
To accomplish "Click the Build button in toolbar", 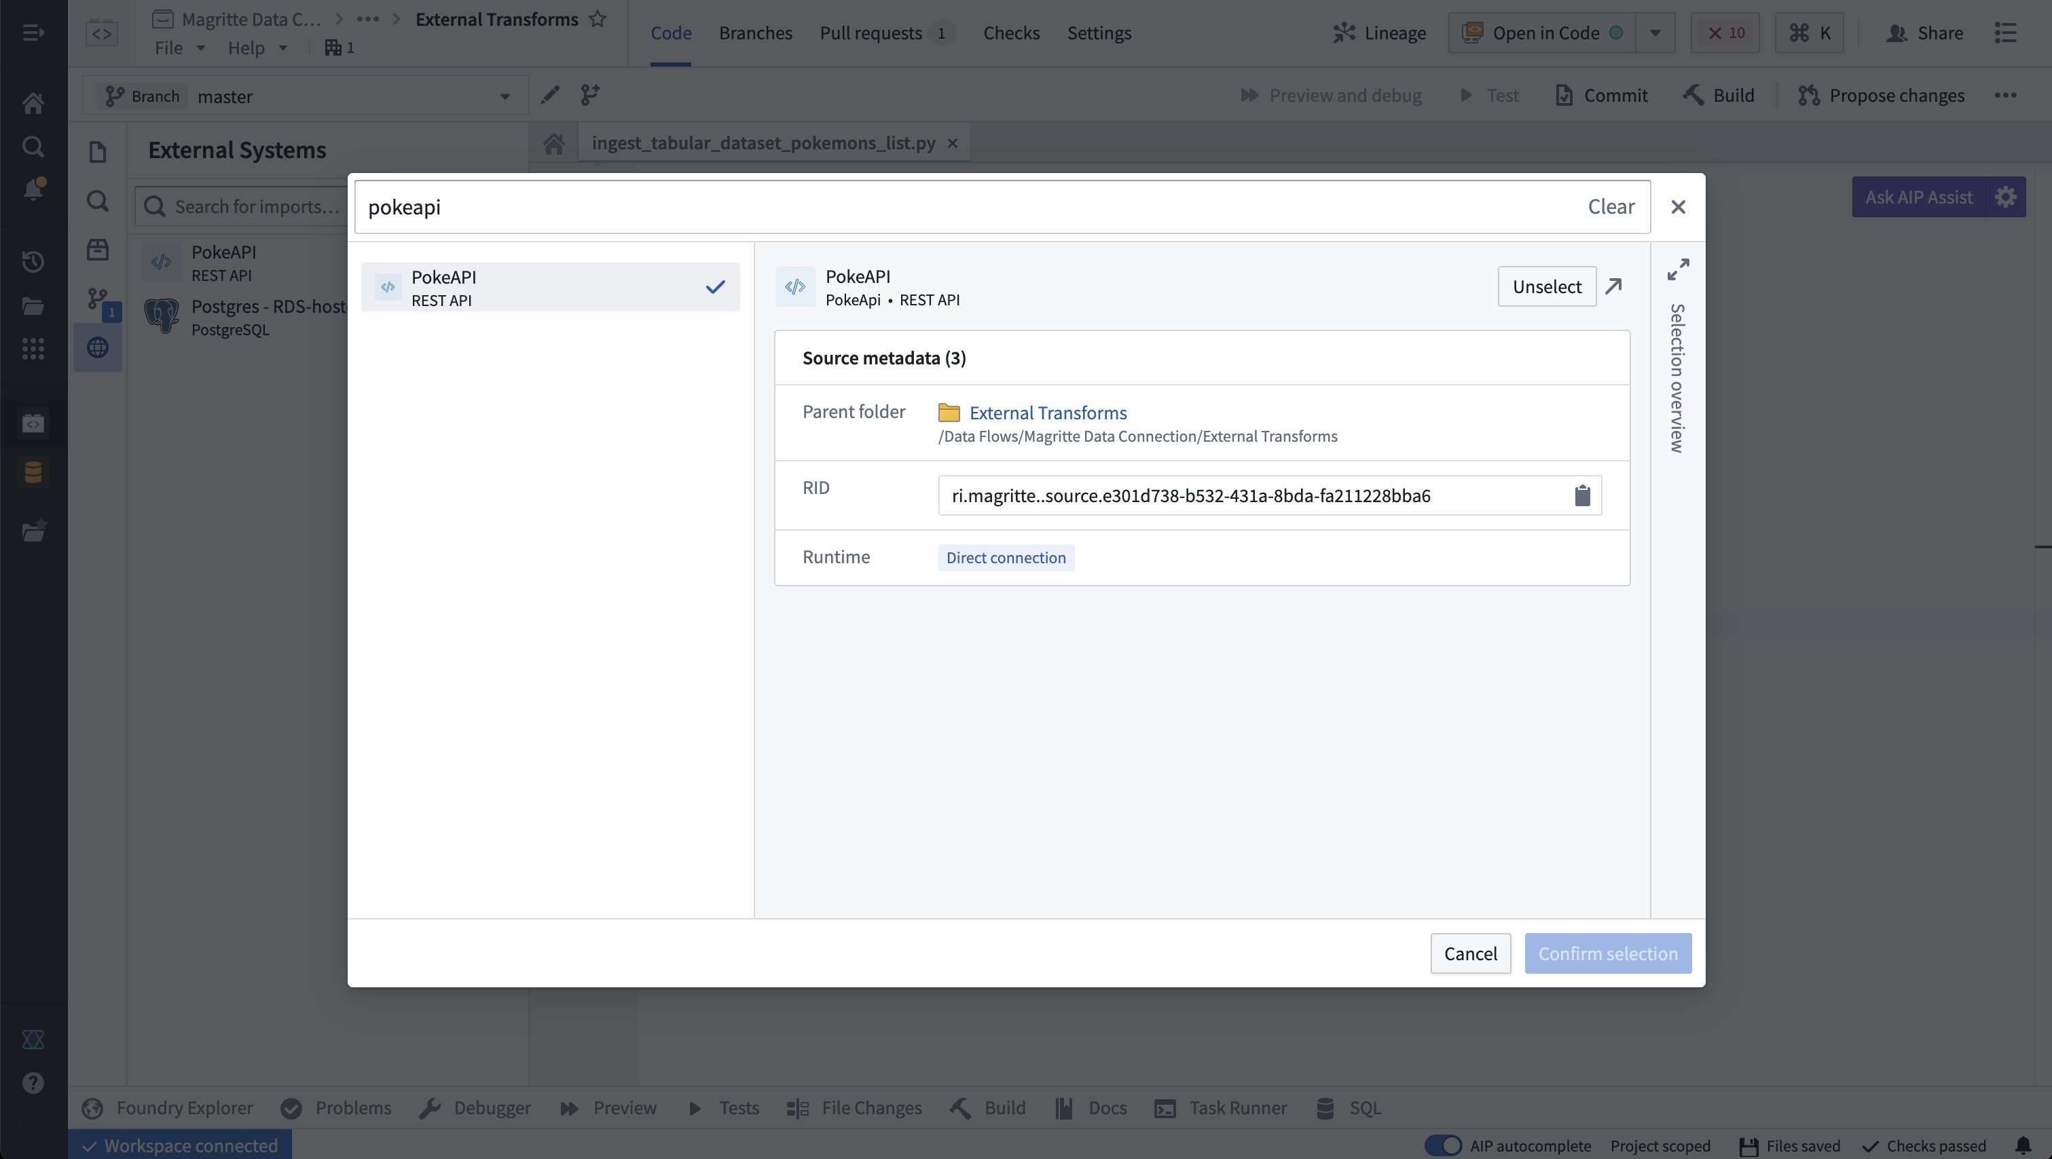I will 1719,96.
